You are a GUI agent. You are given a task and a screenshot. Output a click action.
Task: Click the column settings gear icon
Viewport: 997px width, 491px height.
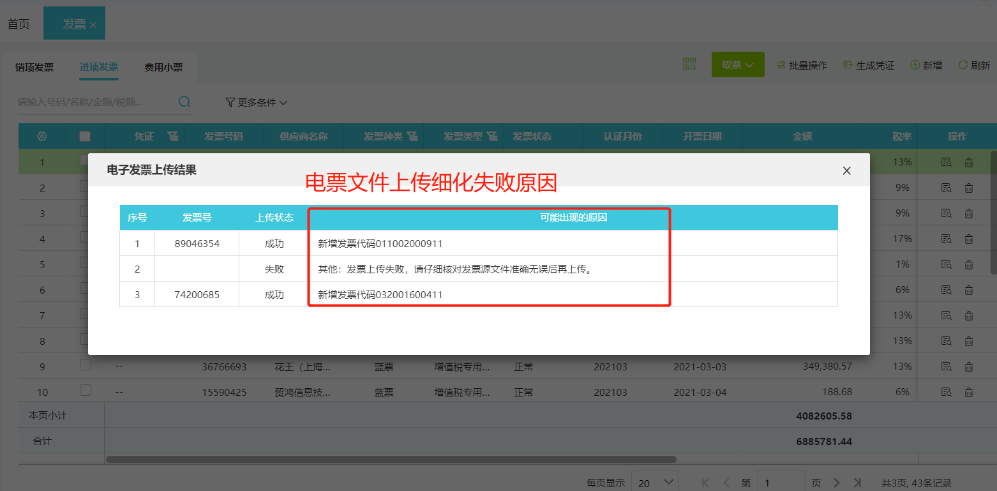coord(42,136)
